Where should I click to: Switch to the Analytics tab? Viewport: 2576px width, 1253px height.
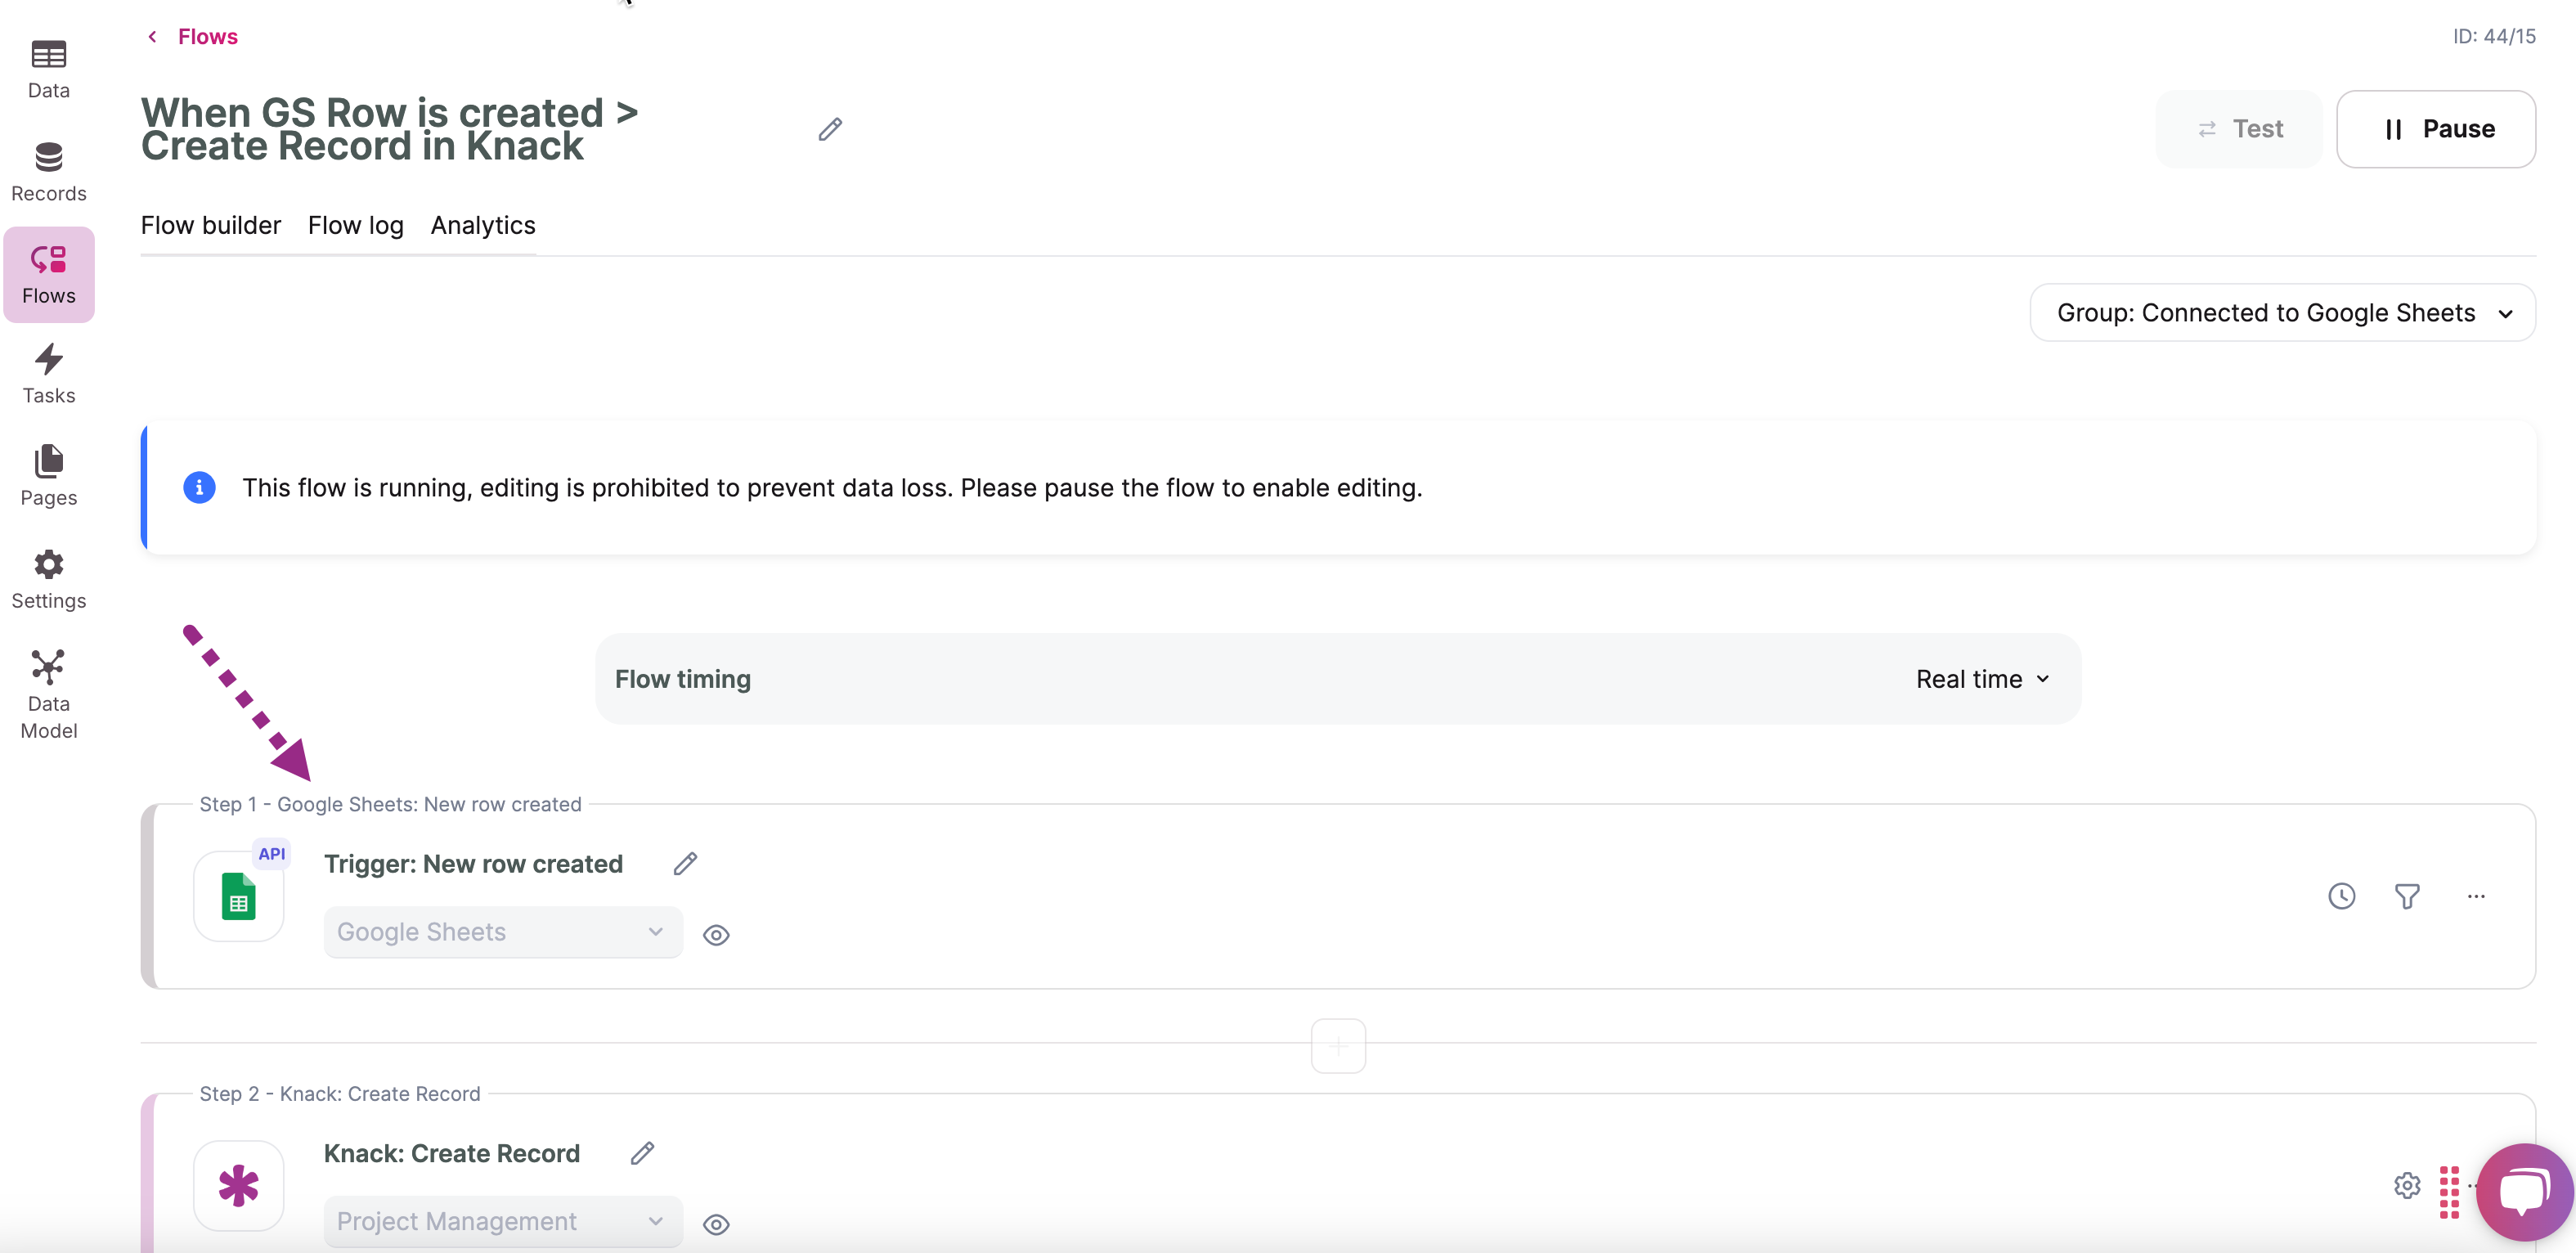point(483,225)
